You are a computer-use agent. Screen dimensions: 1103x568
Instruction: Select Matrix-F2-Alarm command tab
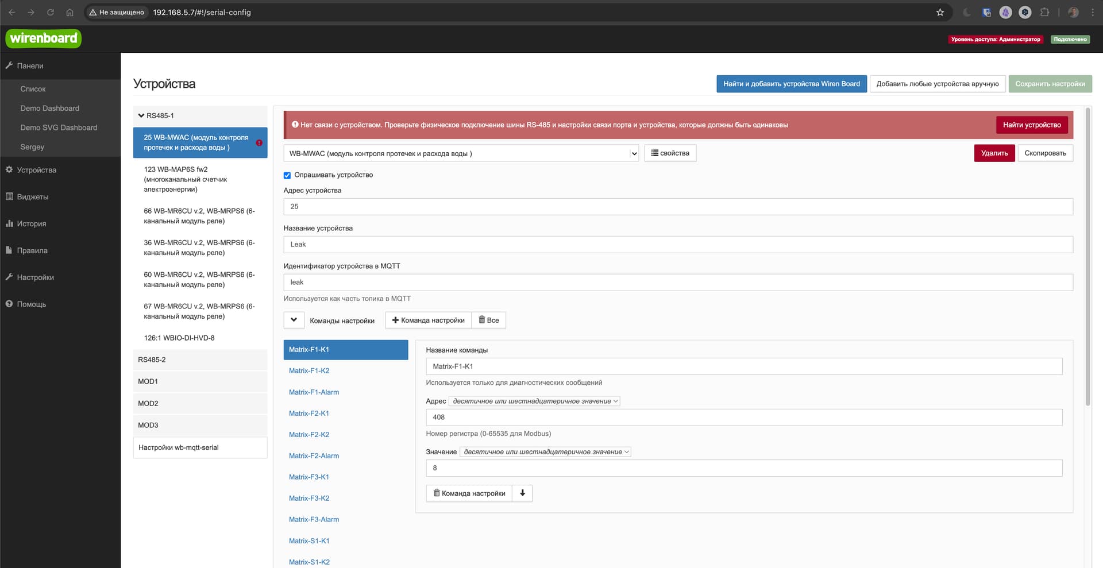coord(346,456)
